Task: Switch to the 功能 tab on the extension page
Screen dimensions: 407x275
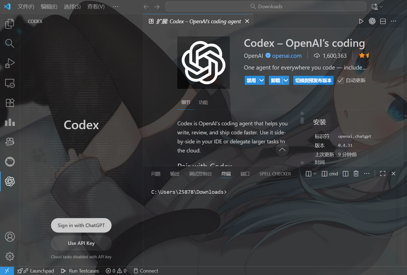Action: point(203,102)
